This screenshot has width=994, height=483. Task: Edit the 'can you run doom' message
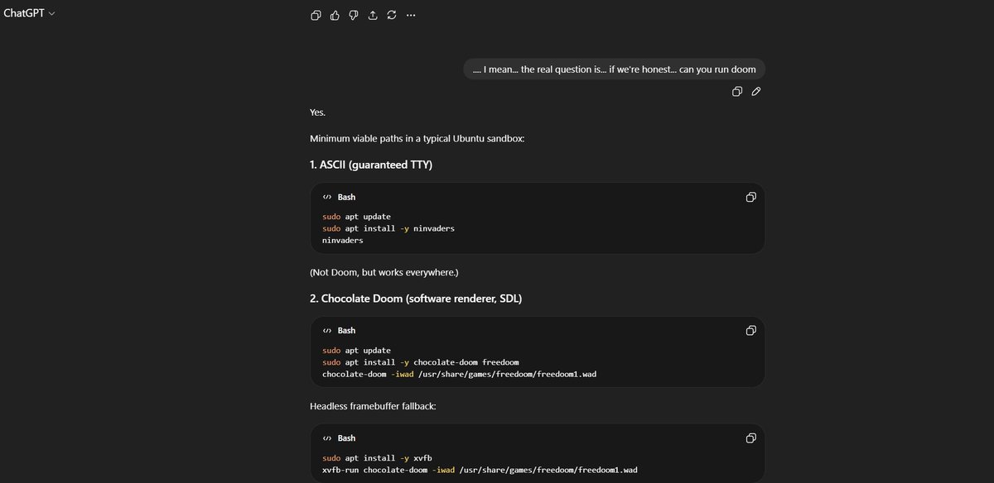click(756, 92)
